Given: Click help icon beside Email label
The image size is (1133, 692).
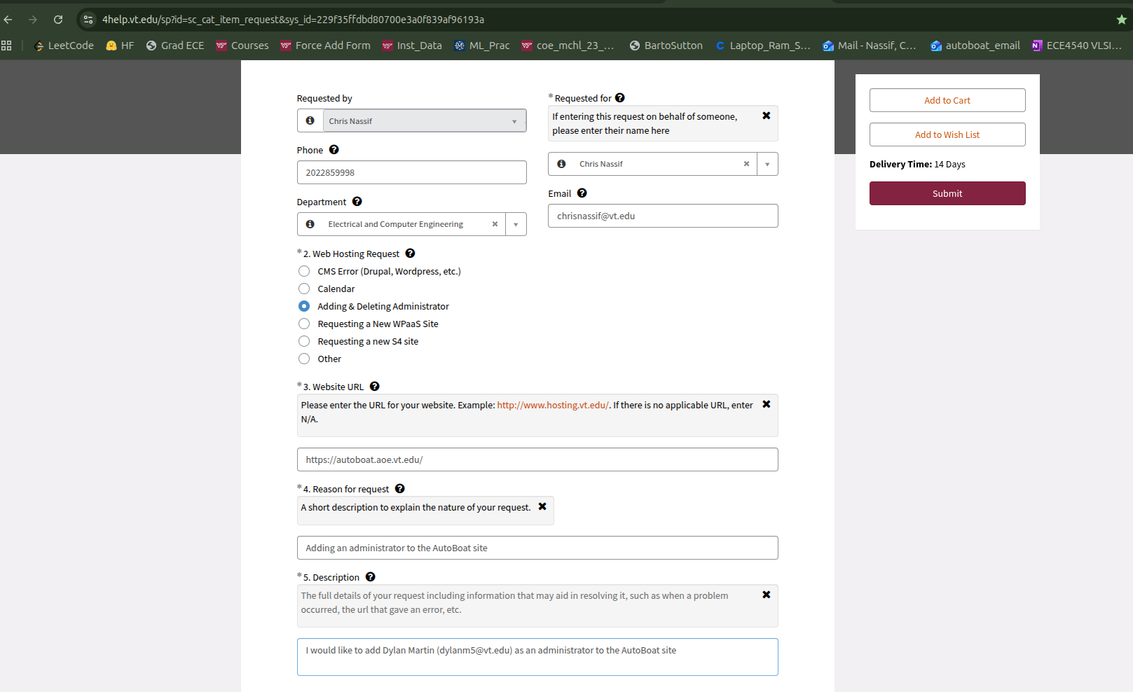Looking at the screenshot, I should pos(582,193).
